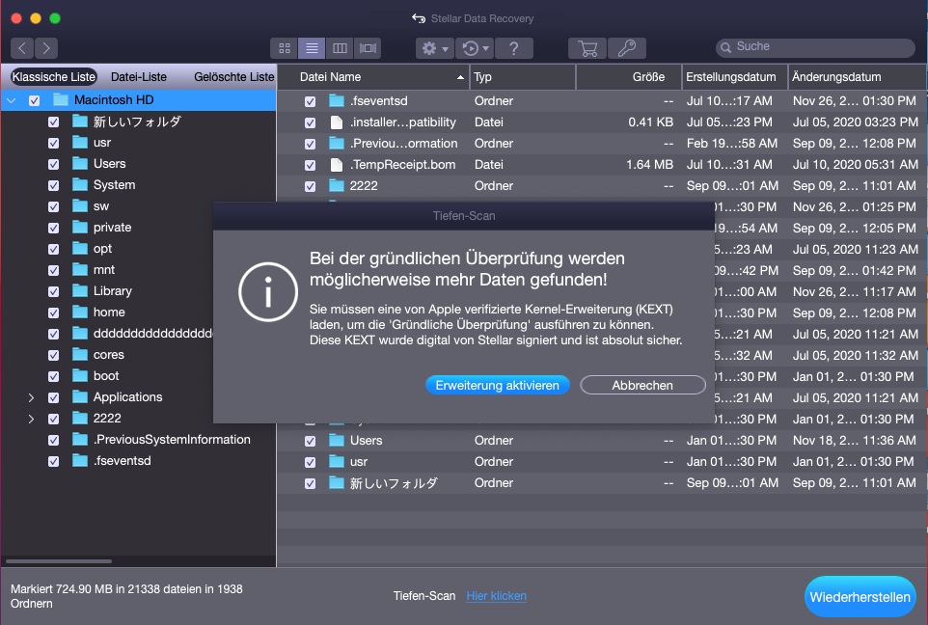The width and height of the screenshot is (928, 625).
Task: Click the Tiefen-Scan dialog title bar
Action: coord(464,216)
